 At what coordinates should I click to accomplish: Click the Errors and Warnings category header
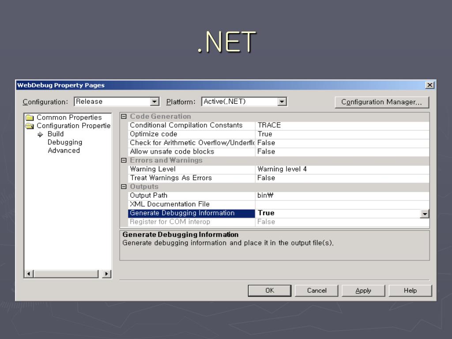[166, 160]
